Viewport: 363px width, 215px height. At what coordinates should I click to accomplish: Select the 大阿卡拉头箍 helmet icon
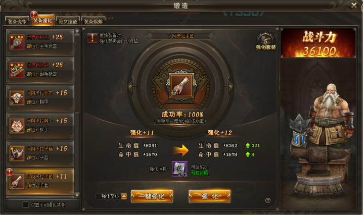pos(17,153)
